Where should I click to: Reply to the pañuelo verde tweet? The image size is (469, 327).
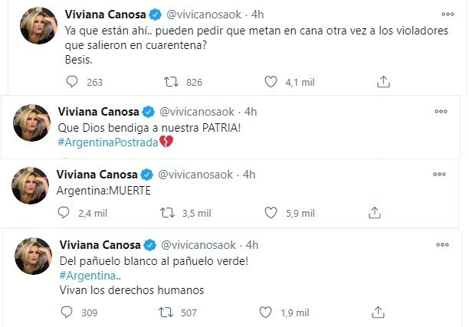click(66, 312)
